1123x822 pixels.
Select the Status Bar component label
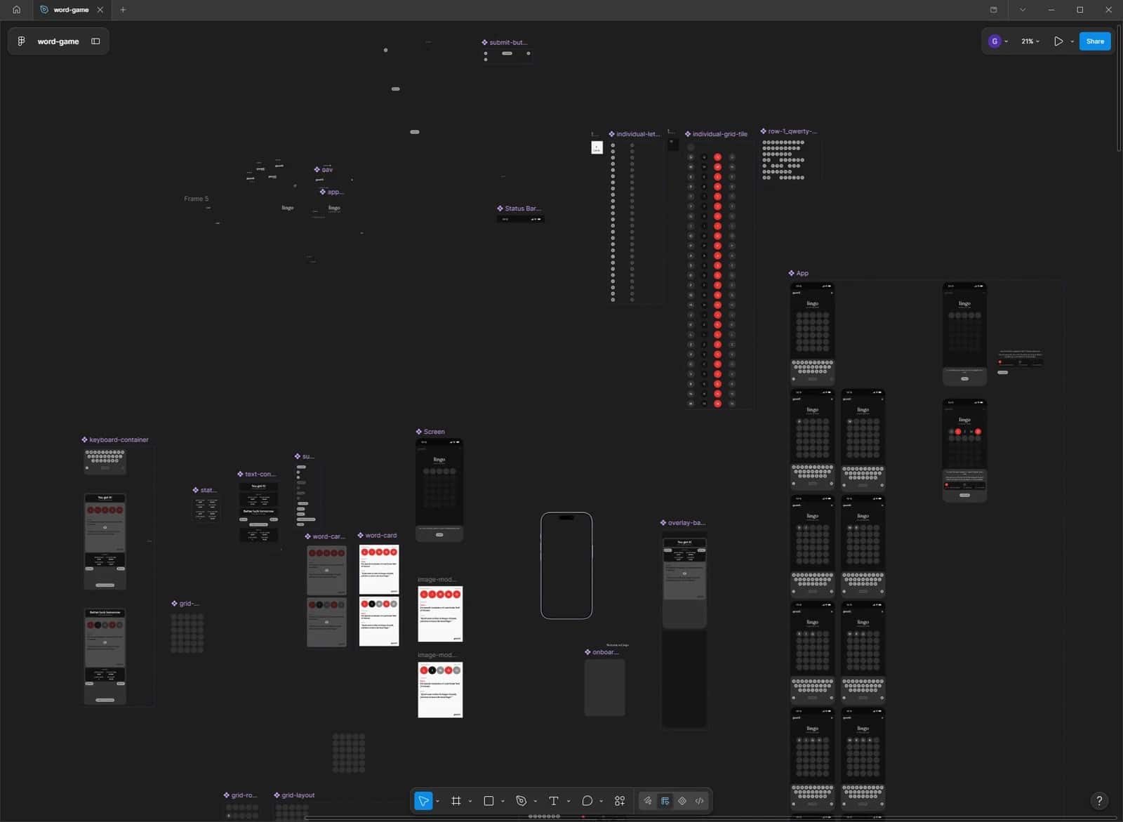tap(519, 208)
